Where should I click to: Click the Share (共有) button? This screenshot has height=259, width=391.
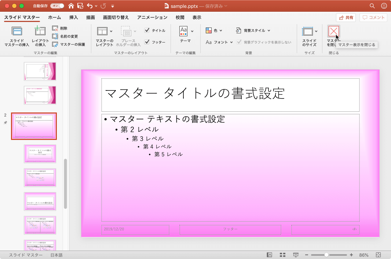click(346, 18)
